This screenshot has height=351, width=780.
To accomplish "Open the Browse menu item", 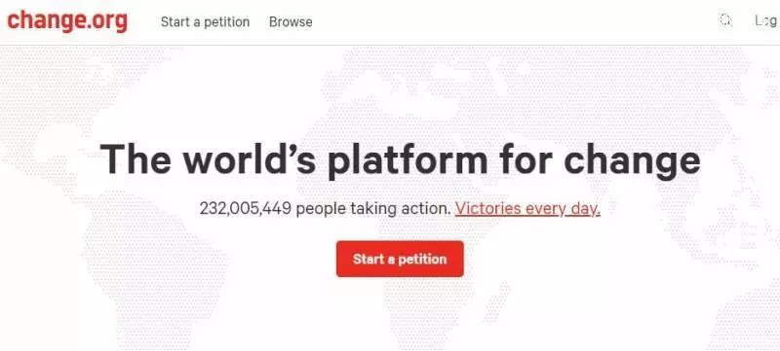I will (291, 21).
